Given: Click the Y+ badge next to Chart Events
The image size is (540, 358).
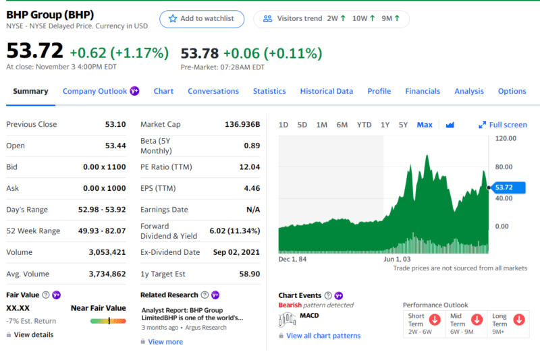Looking at the screenshot, I should tap(339, 295).
